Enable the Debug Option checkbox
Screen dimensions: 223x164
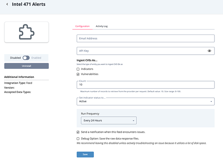coord(78,139)
